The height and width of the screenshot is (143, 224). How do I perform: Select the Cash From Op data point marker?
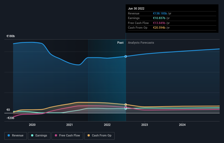(x=126, y=105)
